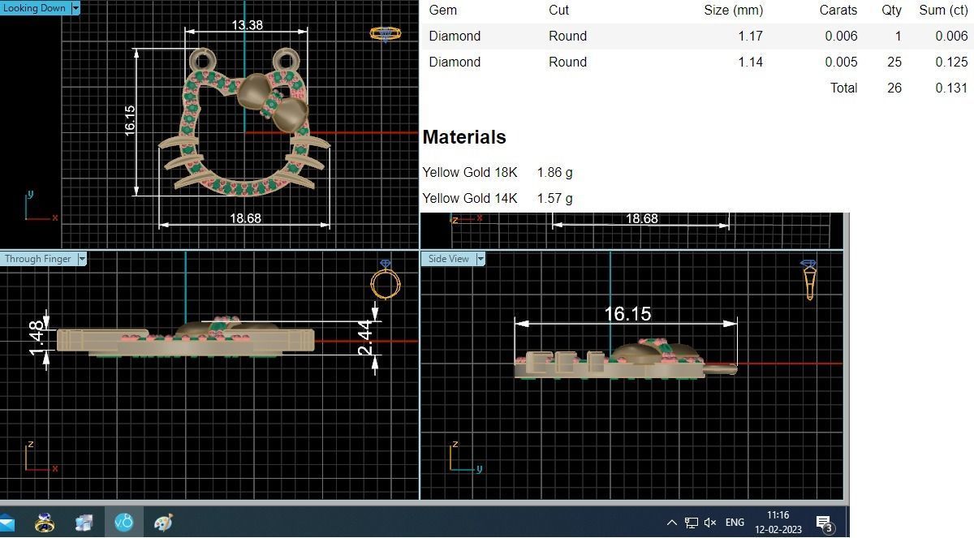Click the XZ axis gizmo in Through Finger view

[41, 457]
